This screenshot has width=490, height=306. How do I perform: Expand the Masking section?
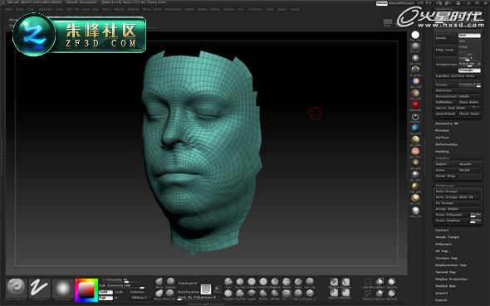tap(442, 151)
